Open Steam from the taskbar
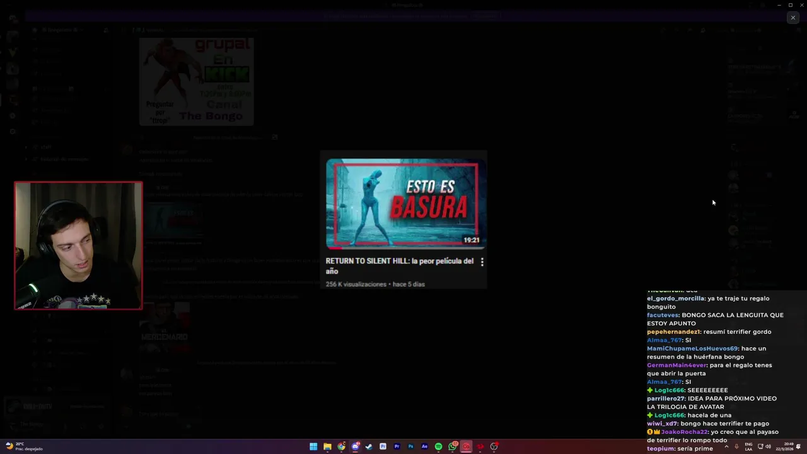This screenshot has width=807, height=454. click(369, 446)
